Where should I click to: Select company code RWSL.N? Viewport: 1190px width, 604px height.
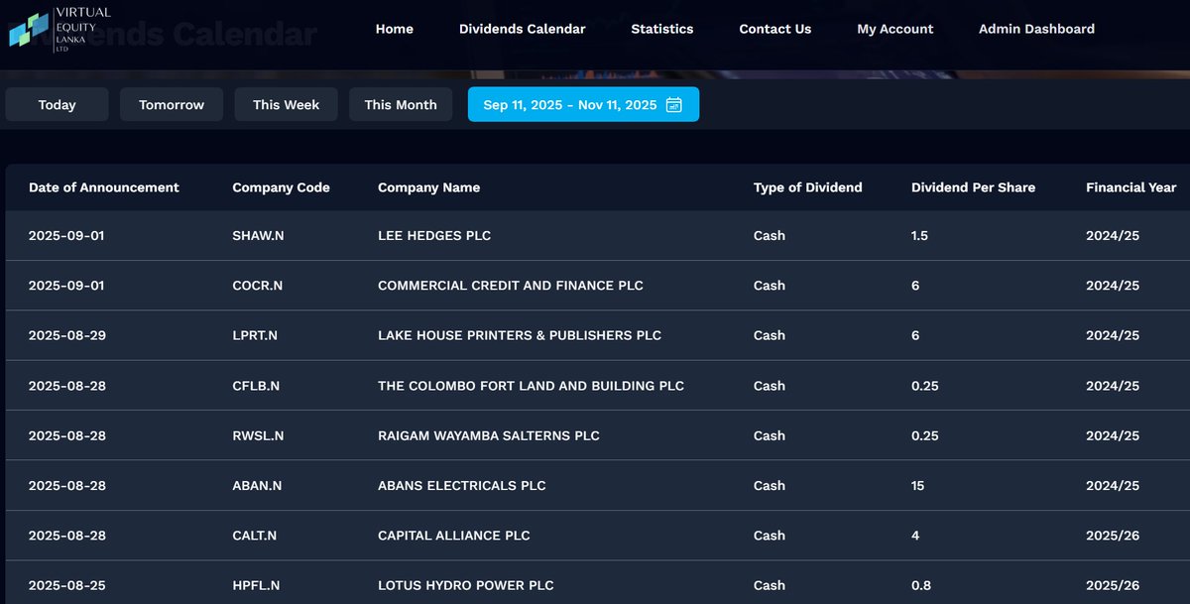click(x=258, y=435)
